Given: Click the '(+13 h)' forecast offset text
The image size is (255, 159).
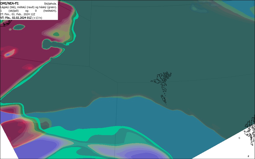Looking at the screenshot, I should [x=37, y=18].
